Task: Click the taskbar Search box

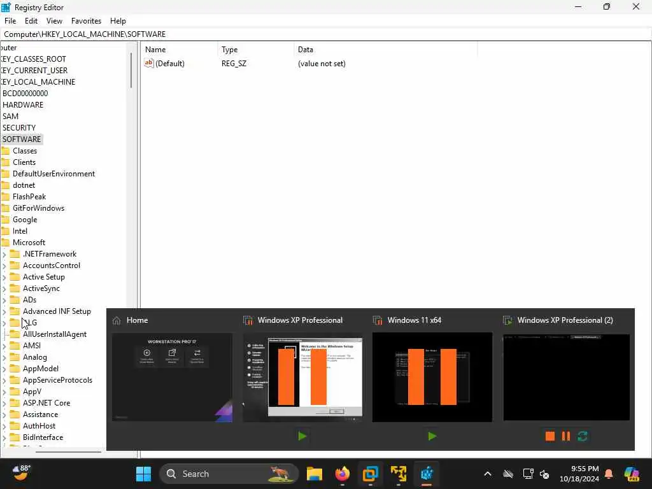Action: 229,474
